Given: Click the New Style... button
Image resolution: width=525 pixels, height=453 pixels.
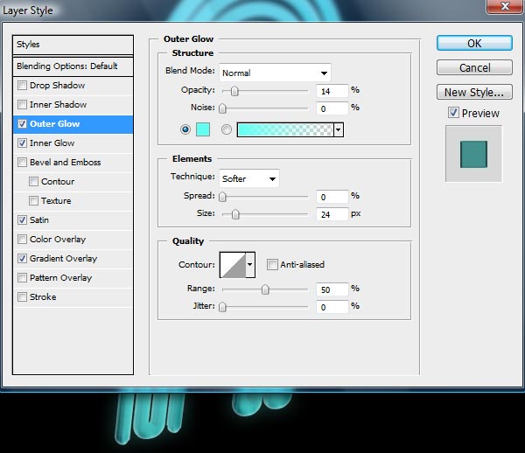Looking at the screenshot, I should click(x=474, y=92).
